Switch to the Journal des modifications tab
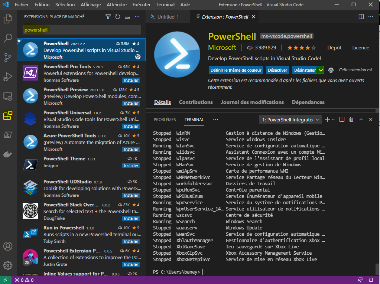 click(252, 102)
